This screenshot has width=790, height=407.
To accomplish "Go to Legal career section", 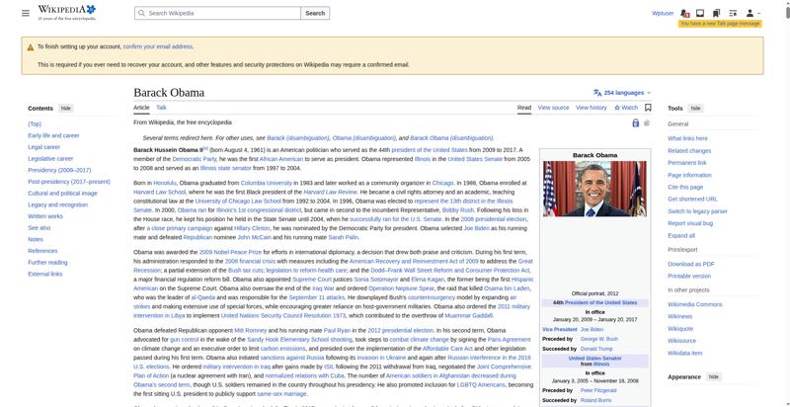I will 43,147.
